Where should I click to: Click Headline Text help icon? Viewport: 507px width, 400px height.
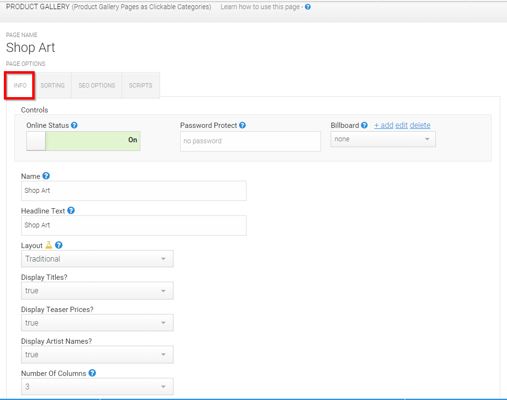[71, 211]
